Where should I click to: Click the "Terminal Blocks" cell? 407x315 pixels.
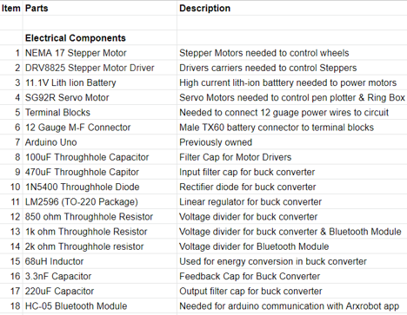coord(100,112)
